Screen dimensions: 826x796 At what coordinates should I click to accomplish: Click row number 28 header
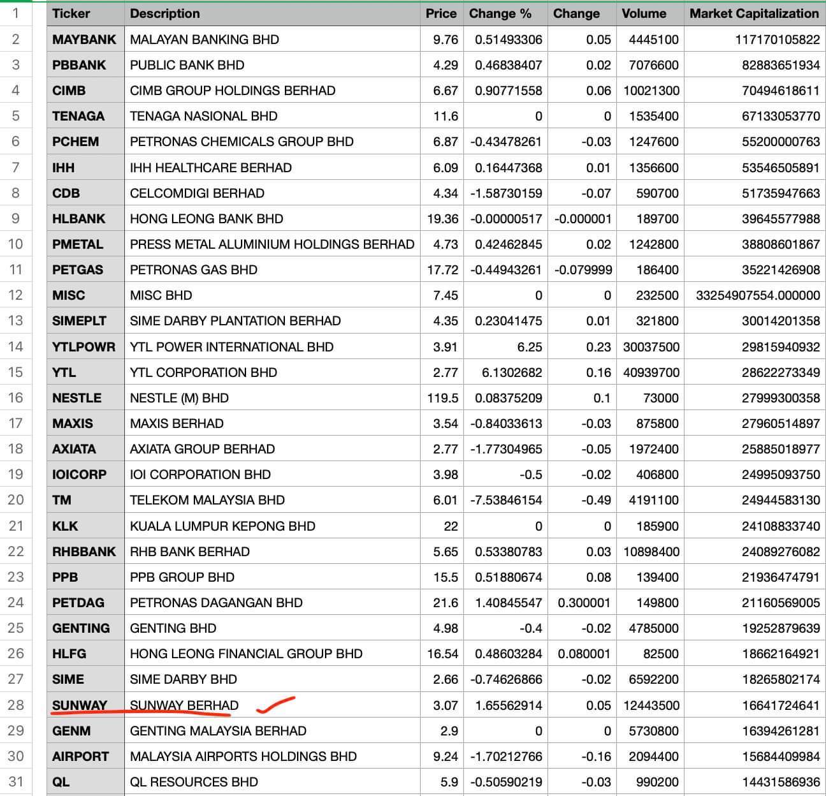pyautogui.click(x=15, y=705)
